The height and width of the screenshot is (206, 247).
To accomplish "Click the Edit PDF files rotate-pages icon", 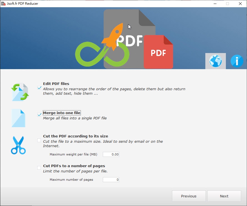I will coord(20,92).
